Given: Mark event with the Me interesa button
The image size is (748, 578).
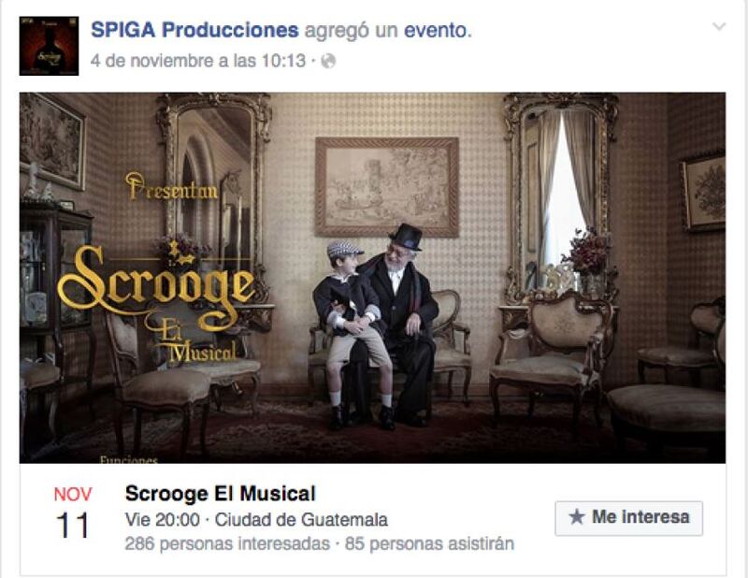Looking at the screenshot, I should tap(628, 518).
